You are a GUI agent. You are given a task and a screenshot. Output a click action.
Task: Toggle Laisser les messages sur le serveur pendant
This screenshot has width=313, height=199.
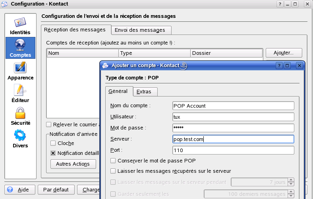coord(113,182)
